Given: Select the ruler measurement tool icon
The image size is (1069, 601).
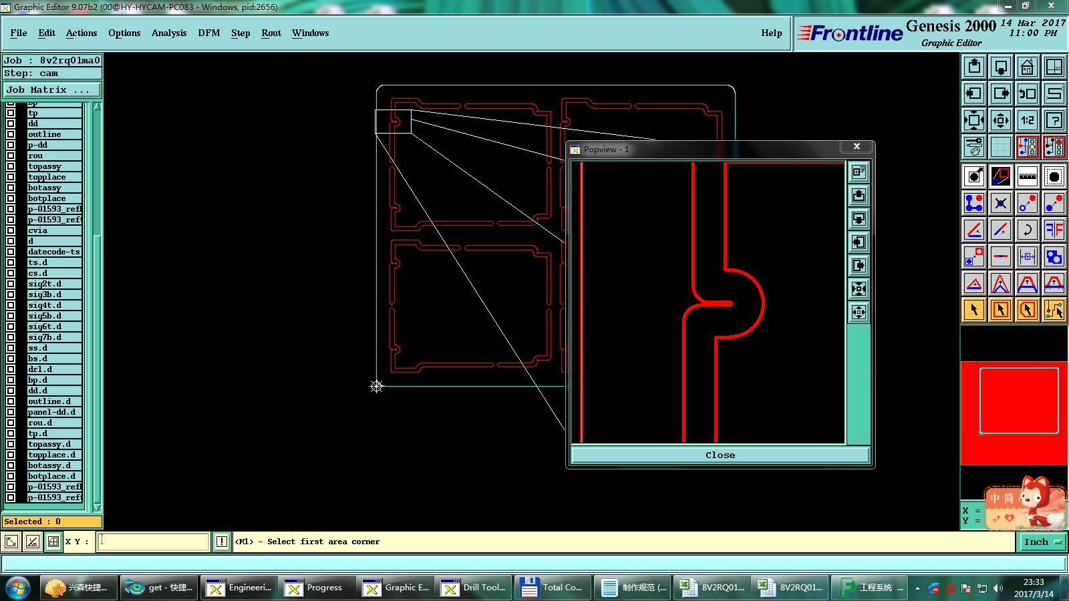Looking at the screenshot, I should tap(1028, 176).
